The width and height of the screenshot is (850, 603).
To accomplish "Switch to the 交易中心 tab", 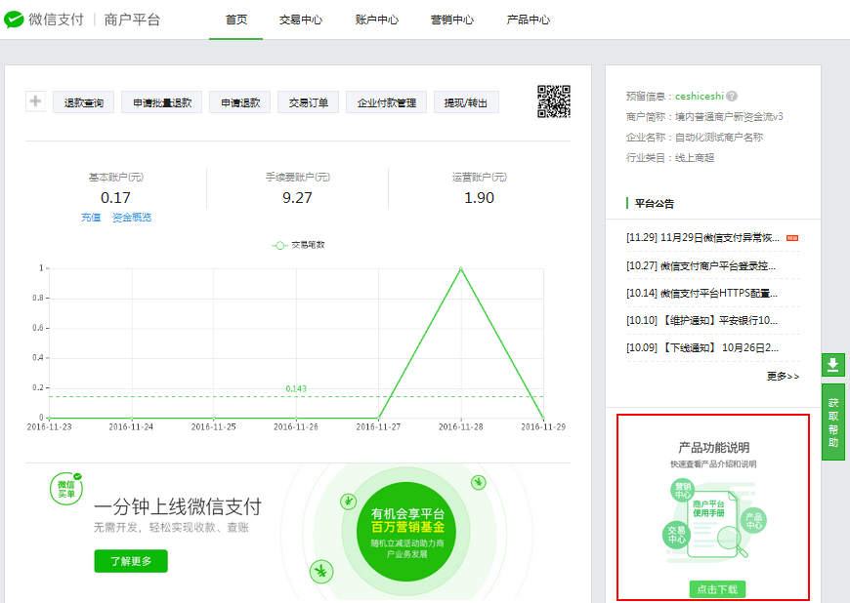I will pyautogui.click(x=300, y=20).
